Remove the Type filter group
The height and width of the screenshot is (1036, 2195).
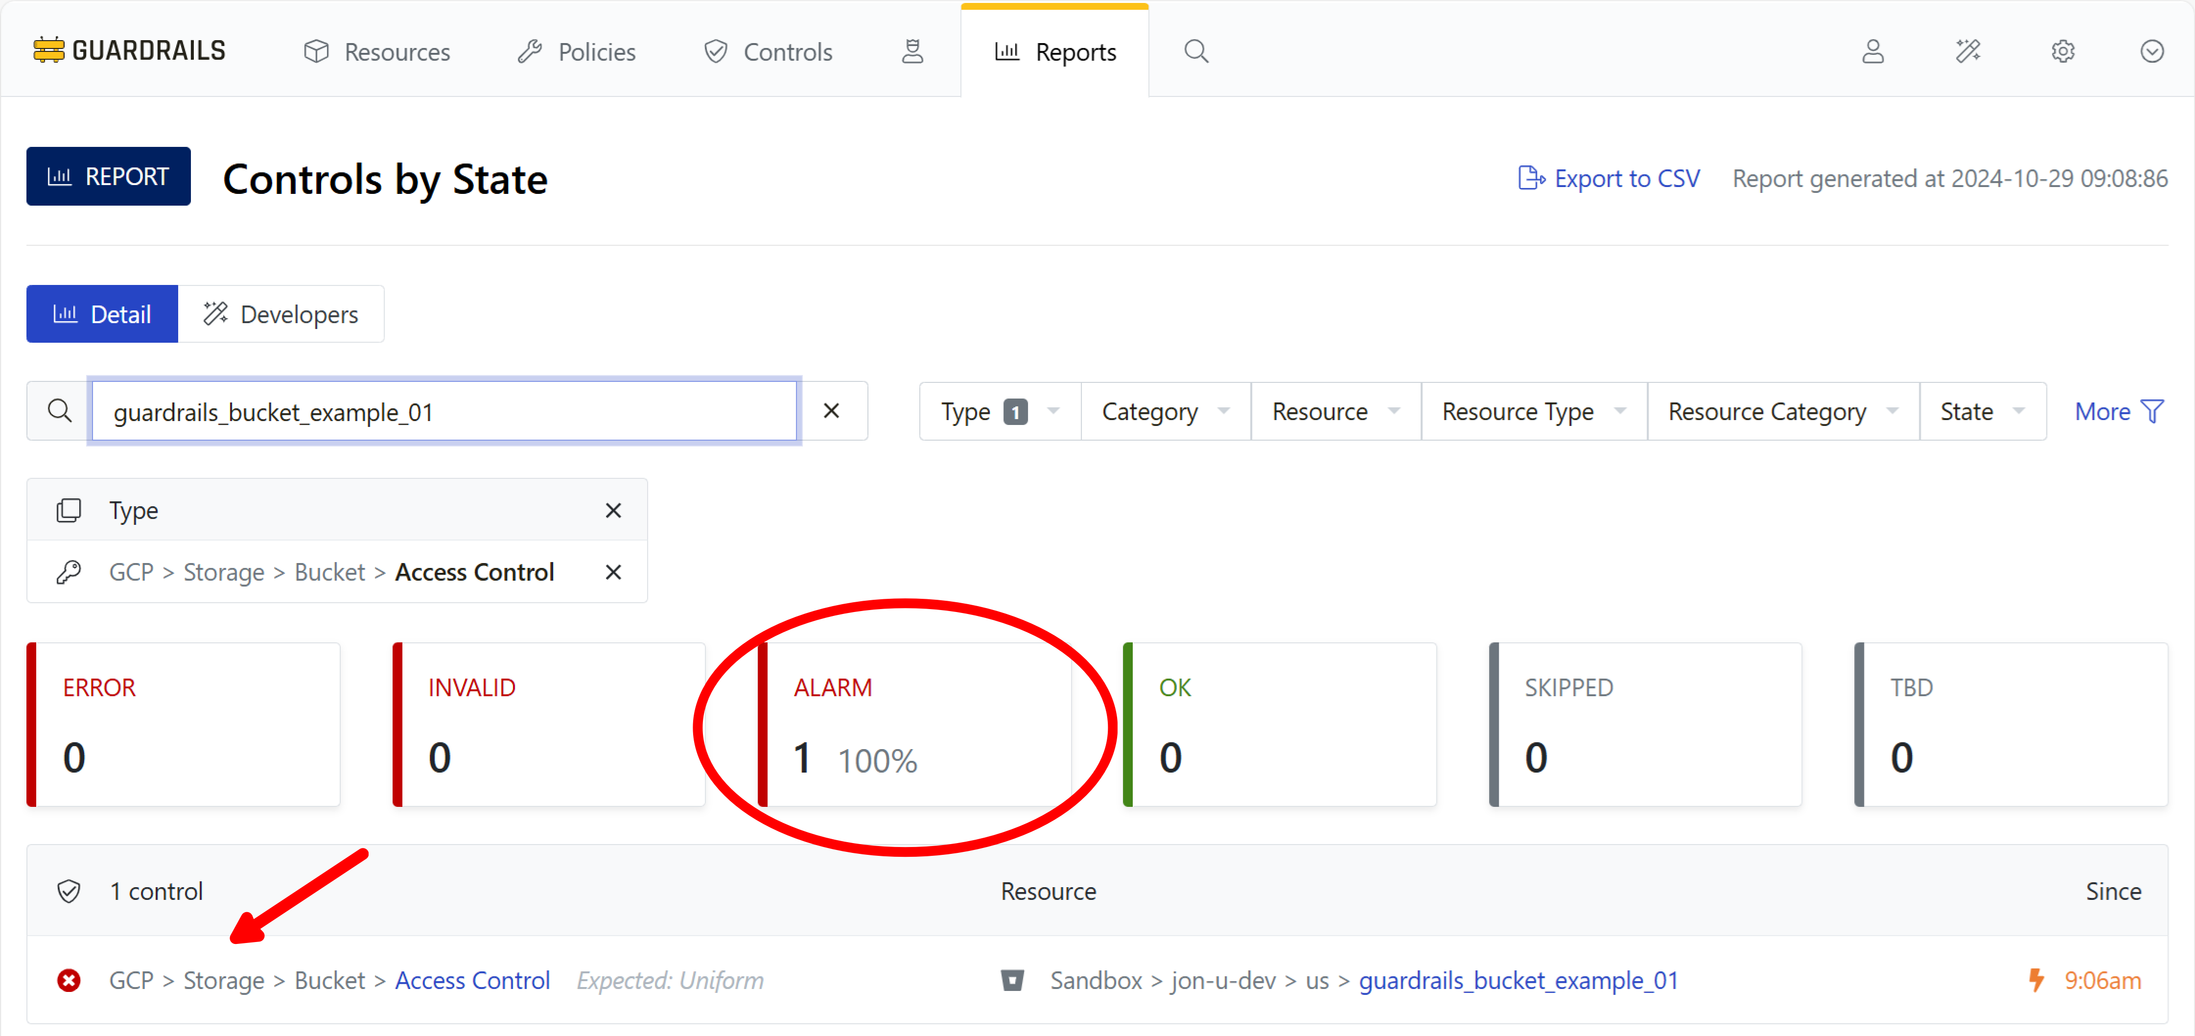click(x=613, y=510)
